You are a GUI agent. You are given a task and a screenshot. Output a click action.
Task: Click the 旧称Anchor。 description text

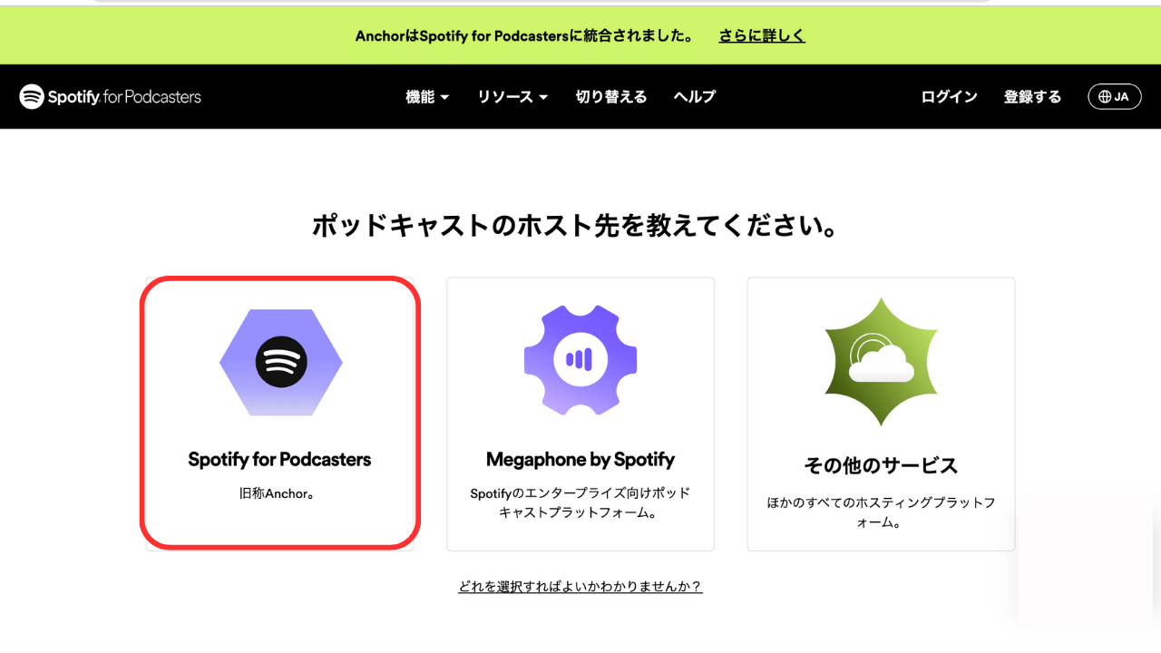point(279,495)
